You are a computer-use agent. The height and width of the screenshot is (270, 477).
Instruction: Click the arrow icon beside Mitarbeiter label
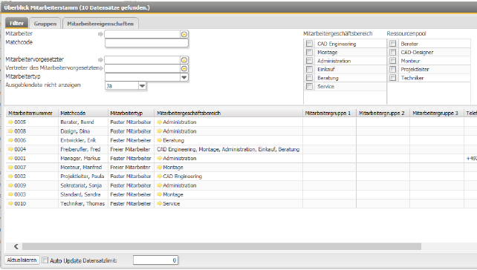[100, 34]
